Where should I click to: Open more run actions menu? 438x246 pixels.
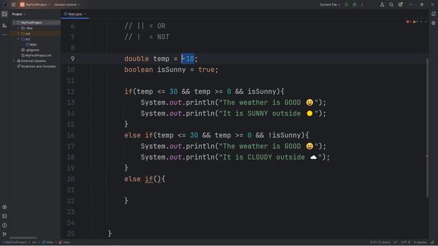tap(362, 5)
